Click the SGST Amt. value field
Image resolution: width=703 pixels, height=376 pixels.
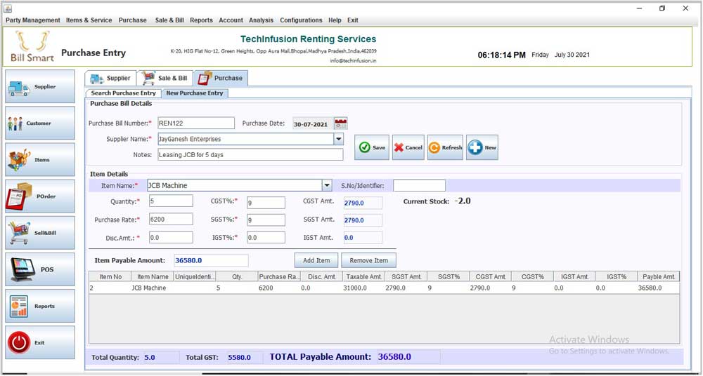click(x=363, y=220)
